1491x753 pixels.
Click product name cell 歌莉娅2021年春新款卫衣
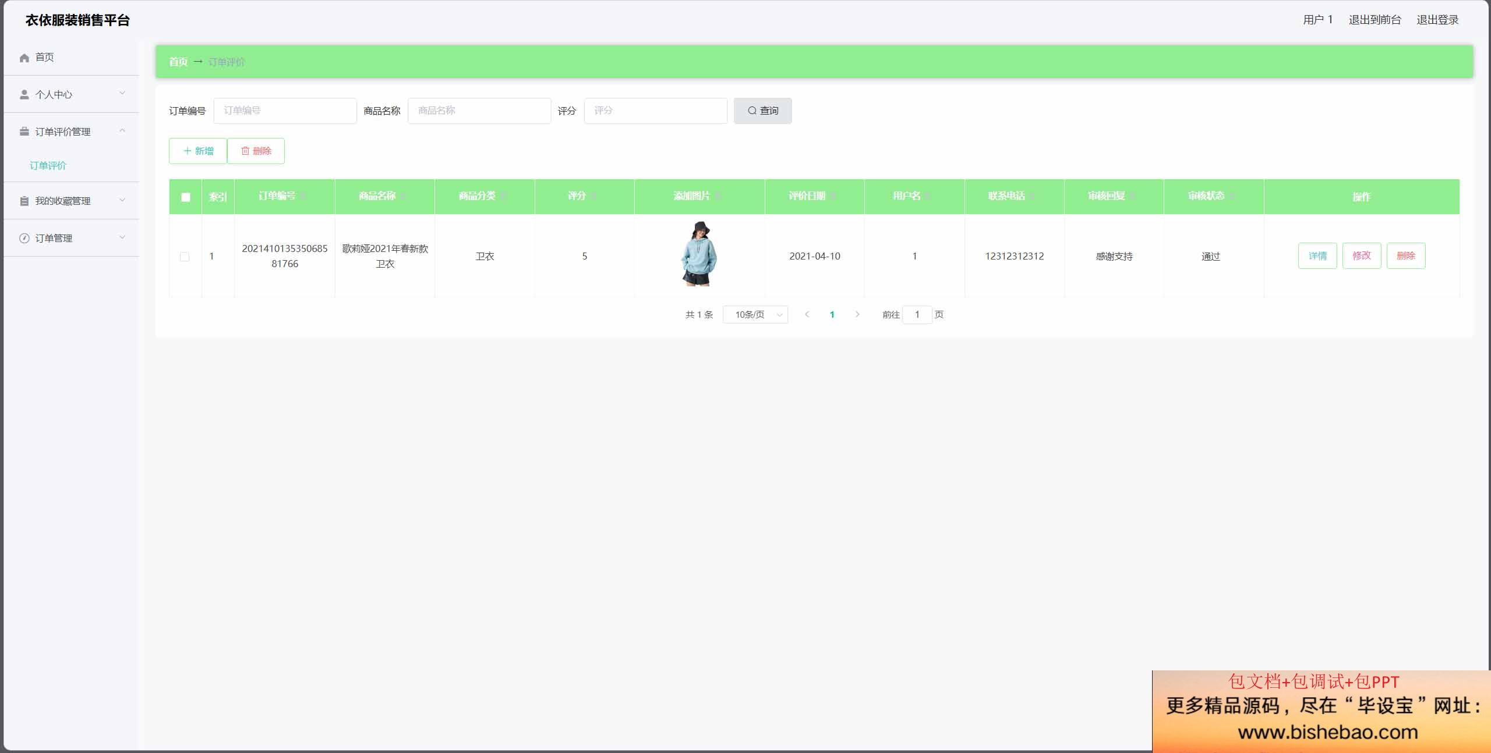pyautogui.click(x=385, y=256)
